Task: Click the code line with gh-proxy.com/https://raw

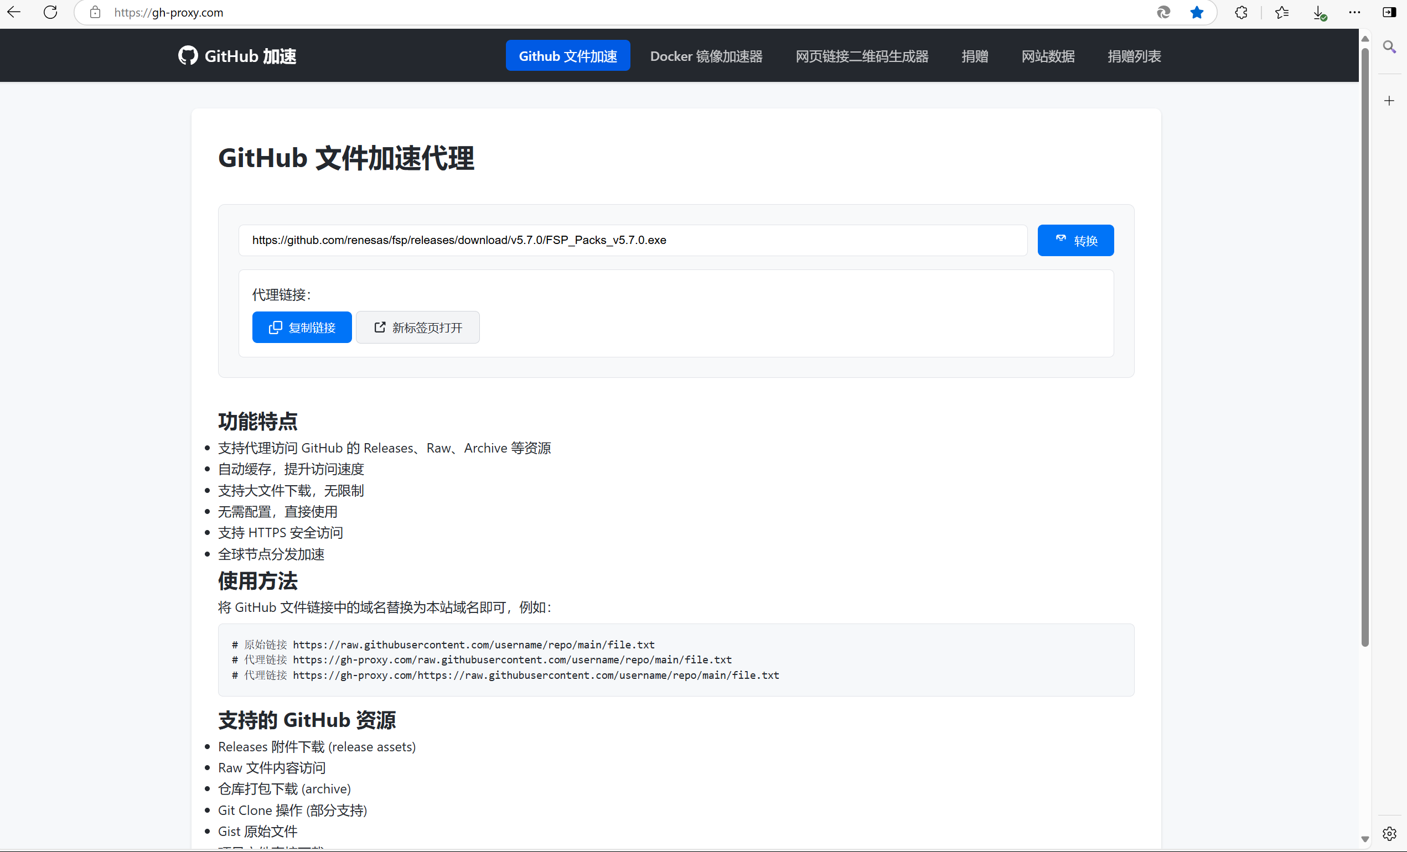Action: 505,674
